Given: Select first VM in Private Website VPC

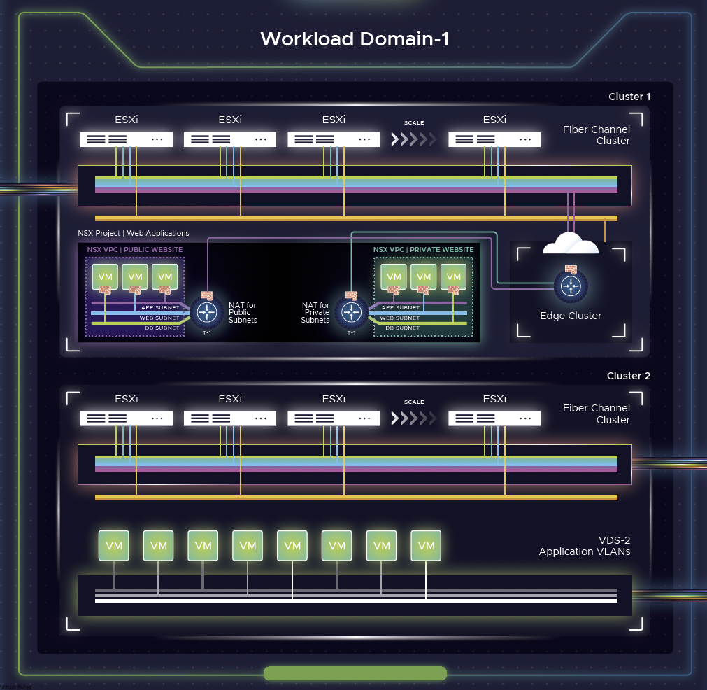Looking at the screenshot, I should [x=394, y=276].
